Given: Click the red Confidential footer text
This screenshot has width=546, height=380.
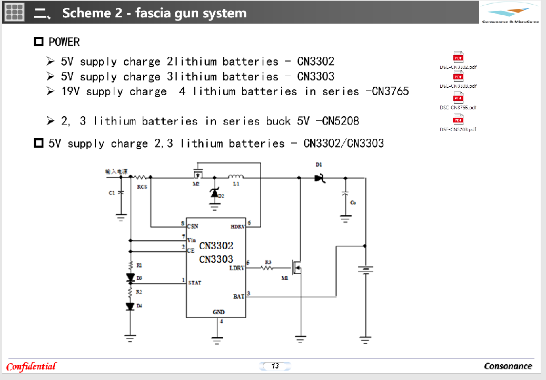Looking at the screenshot, I should pyautogui.click(x=32, y=366).
